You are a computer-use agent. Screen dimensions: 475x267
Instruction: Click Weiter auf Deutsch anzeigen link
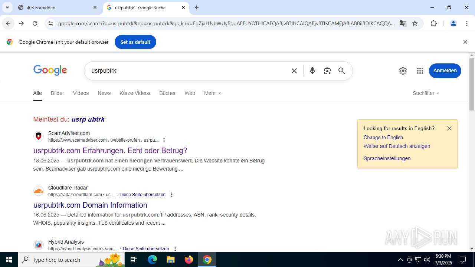point(397,146)
